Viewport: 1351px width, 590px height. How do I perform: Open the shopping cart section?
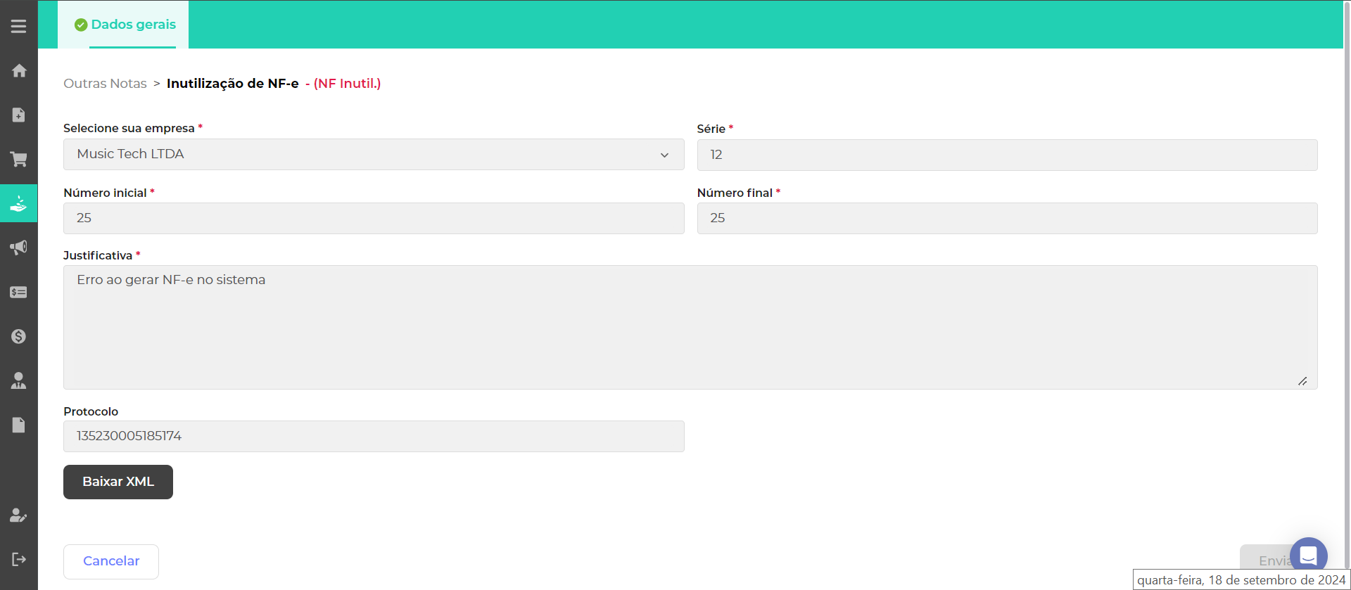[x=19, y=159]
